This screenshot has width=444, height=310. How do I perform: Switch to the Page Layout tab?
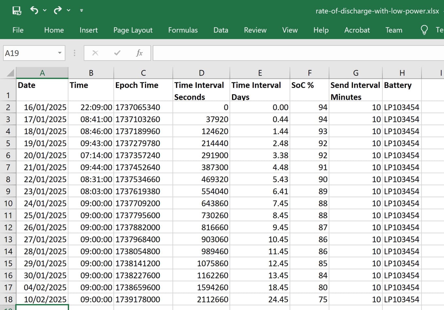[x=133, y=30]
